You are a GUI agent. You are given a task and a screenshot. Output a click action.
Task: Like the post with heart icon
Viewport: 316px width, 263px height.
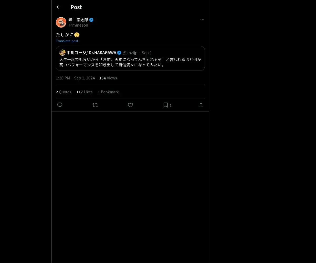[x=130, y=105]
